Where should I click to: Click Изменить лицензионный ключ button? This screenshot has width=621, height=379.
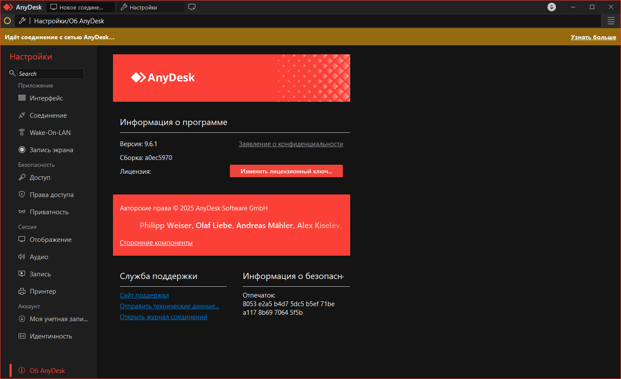(x=286, y=171)
